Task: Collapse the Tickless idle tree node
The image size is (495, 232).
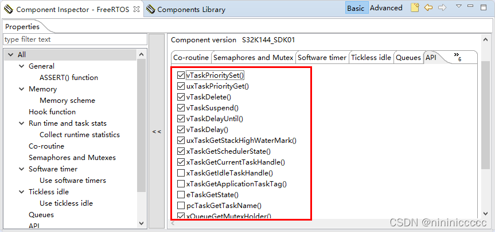Action: [21, 192]
